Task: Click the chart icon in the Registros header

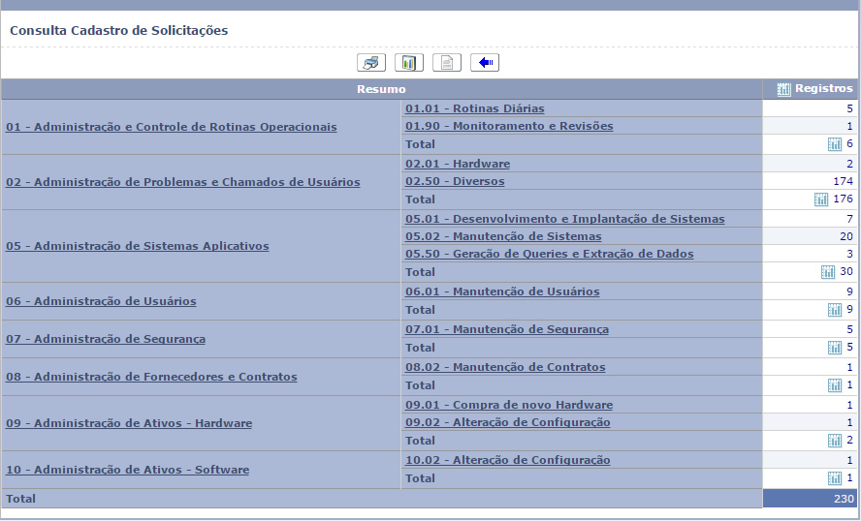Action: click(784, 89)
